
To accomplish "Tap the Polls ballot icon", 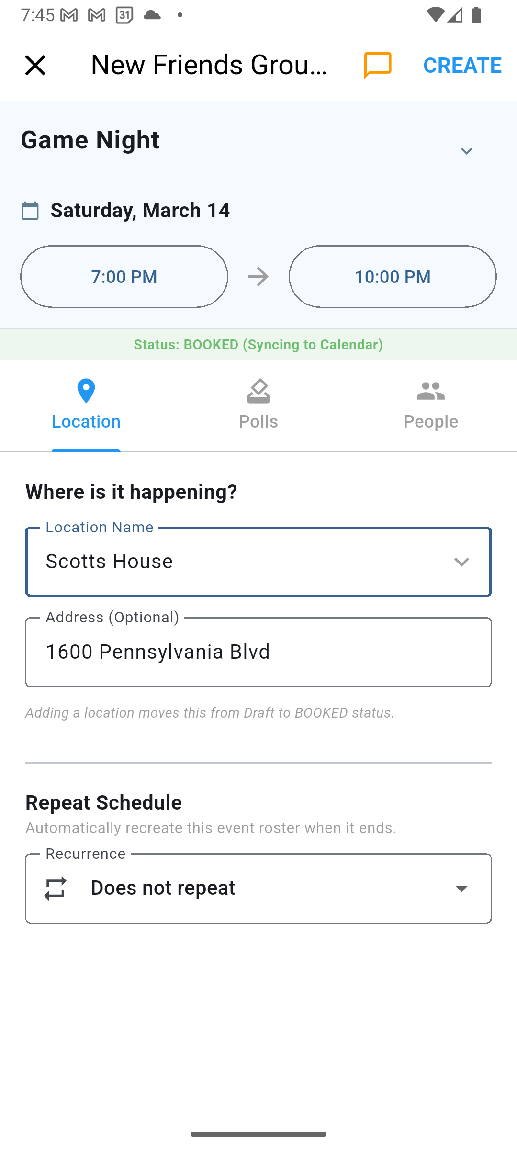I will click(258, 391).
